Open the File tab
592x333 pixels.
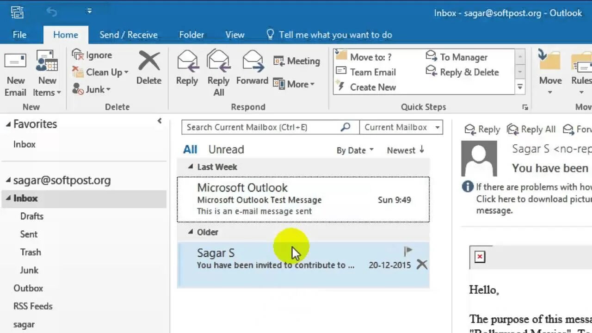click(19, 35)
